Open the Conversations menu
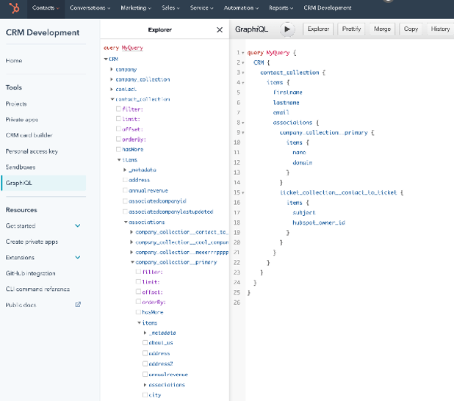Screen dimensions: 454x401 pos(90,8)
